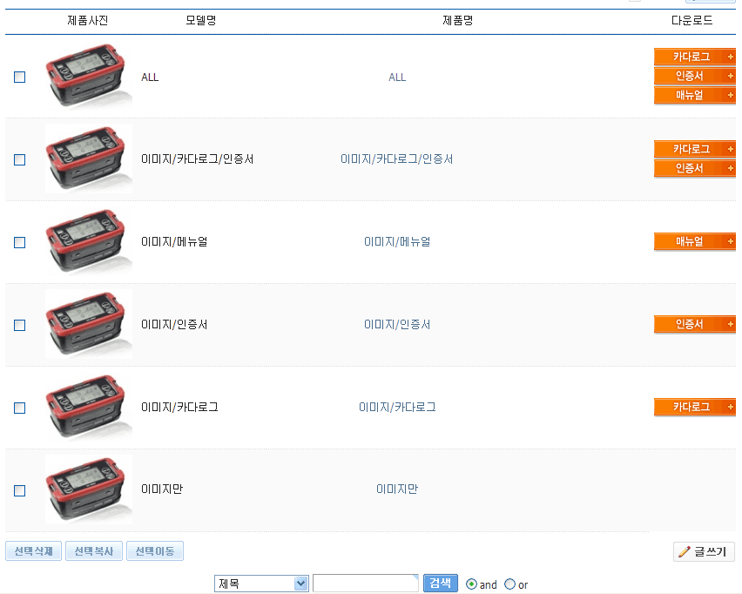Click the 글쓰기 write button
The width and height of the screenshot is (742, 594).
(x=704, y=551)
